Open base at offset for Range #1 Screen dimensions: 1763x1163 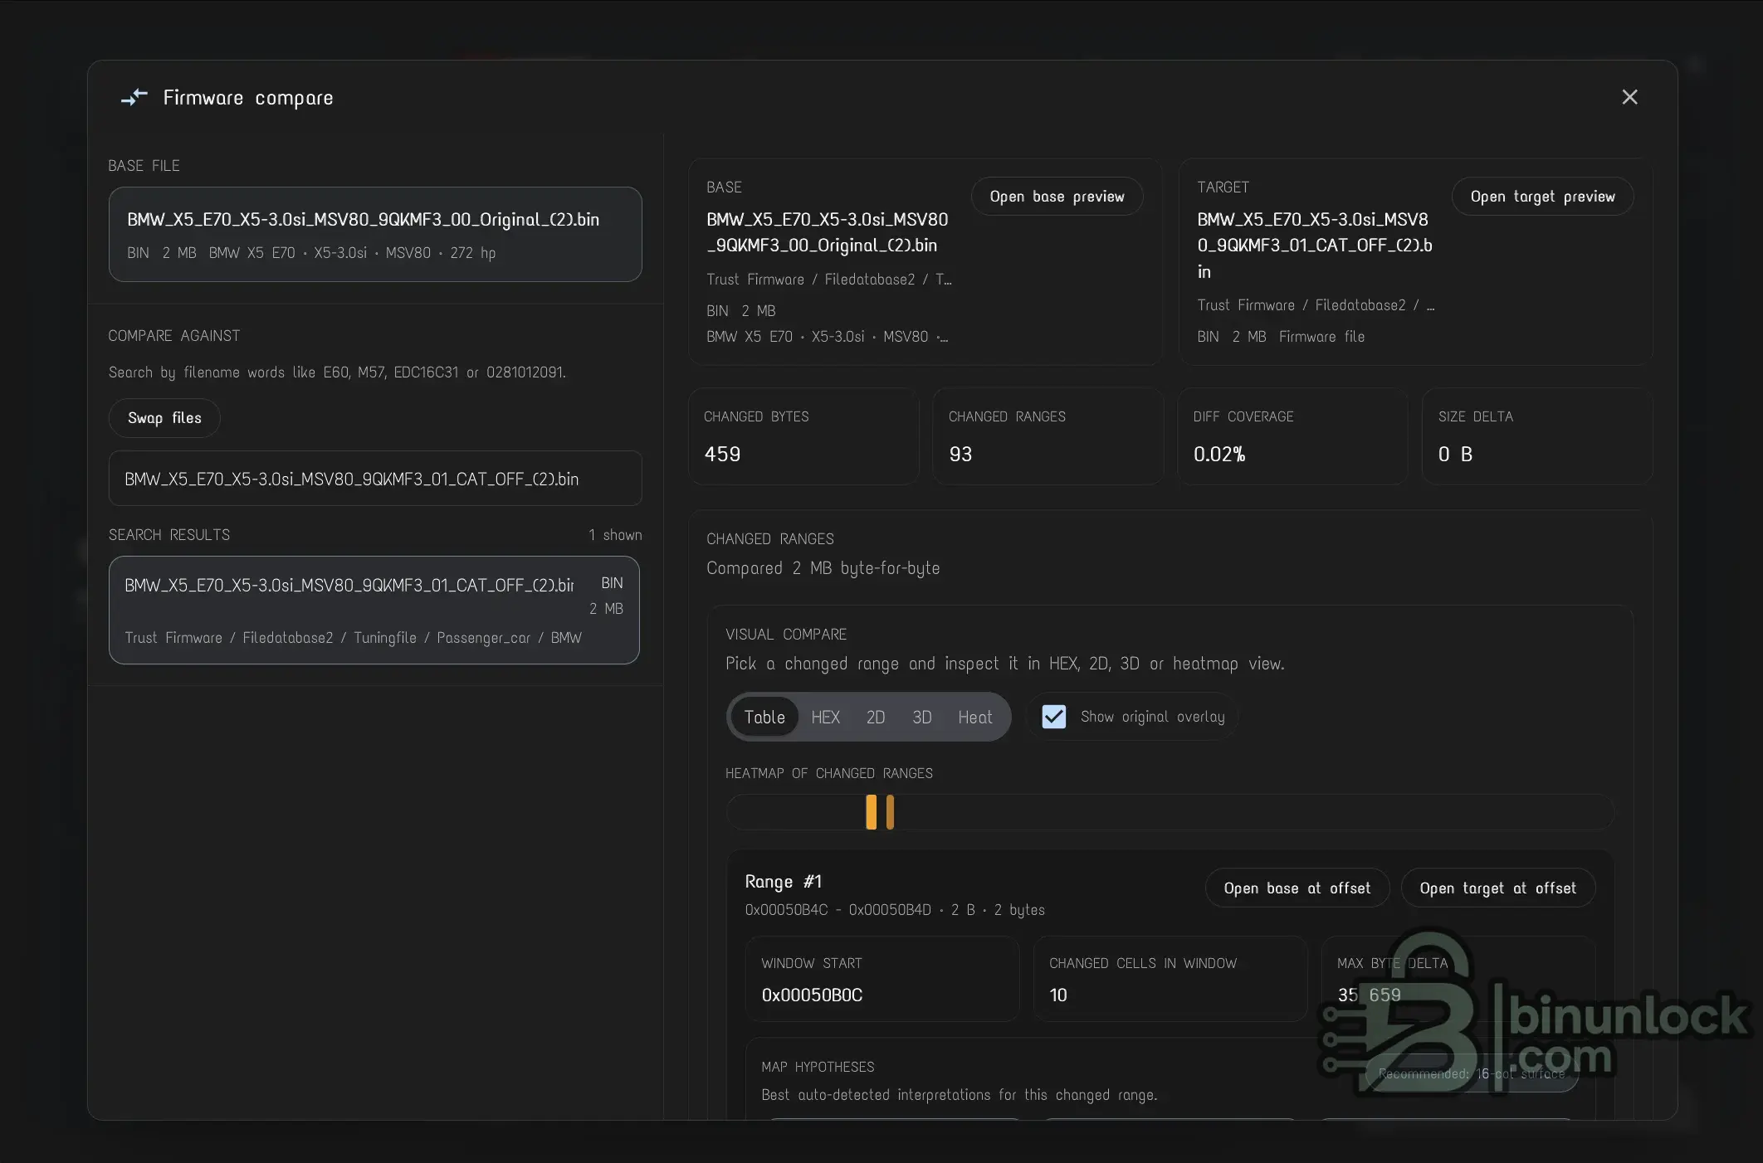tap(1297, 888)
